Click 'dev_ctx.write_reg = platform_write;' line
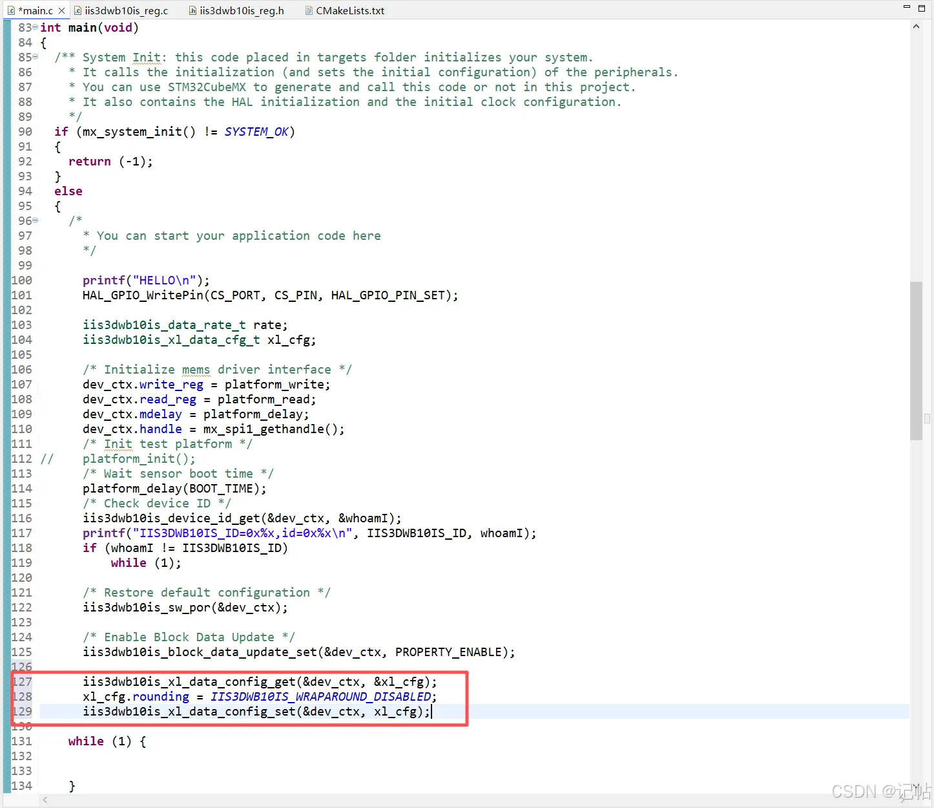The width and height of the screenshot is (934, 808). coord(206,385)
